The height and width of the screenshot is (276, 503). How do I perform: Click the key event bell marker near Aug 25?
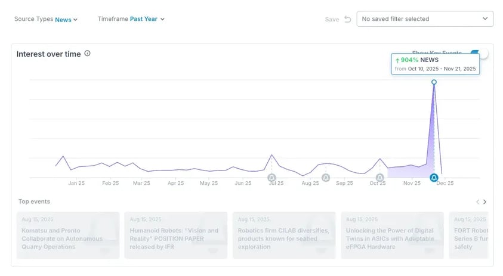click(x=326, y=178)
